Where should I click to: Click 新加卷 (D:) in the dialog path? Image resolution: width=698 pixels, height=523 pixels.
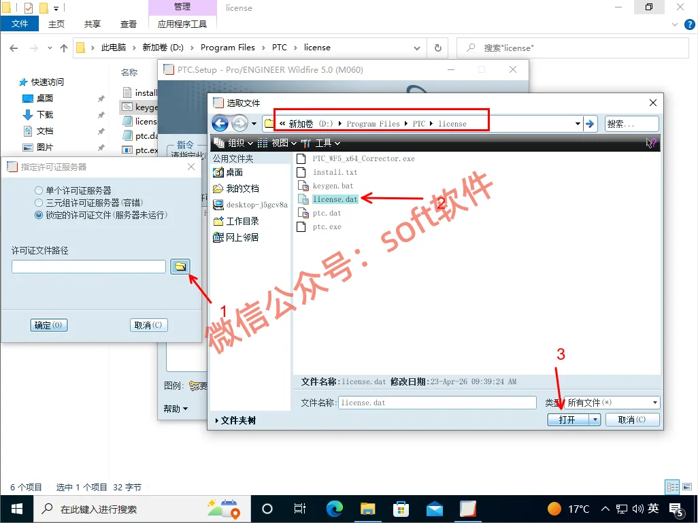311,124
